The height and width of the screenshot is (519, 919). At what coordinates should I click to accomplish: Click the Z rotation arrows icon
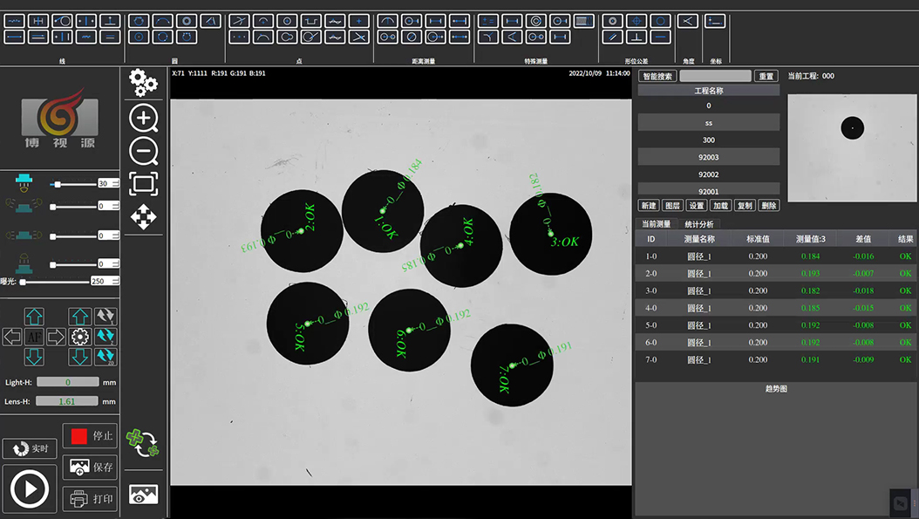point(106,337)
